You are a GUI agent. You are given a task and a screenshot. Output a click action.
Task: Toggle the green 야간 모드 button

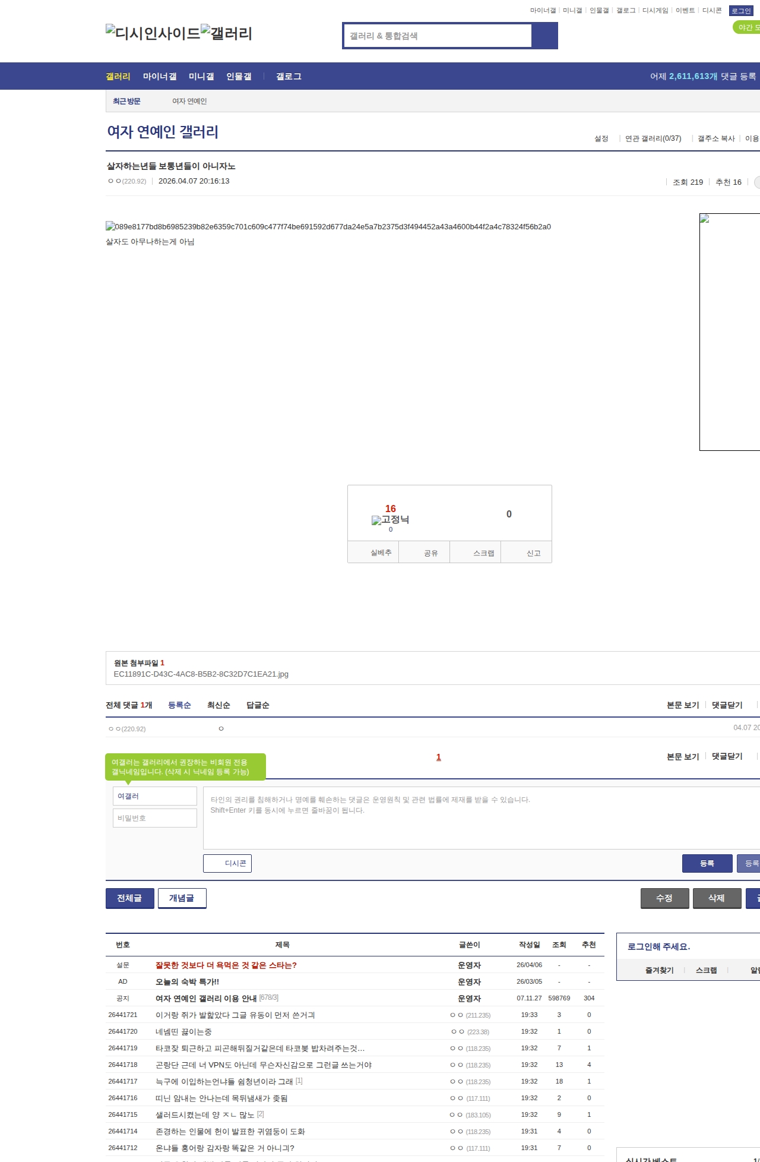[747, 27]
